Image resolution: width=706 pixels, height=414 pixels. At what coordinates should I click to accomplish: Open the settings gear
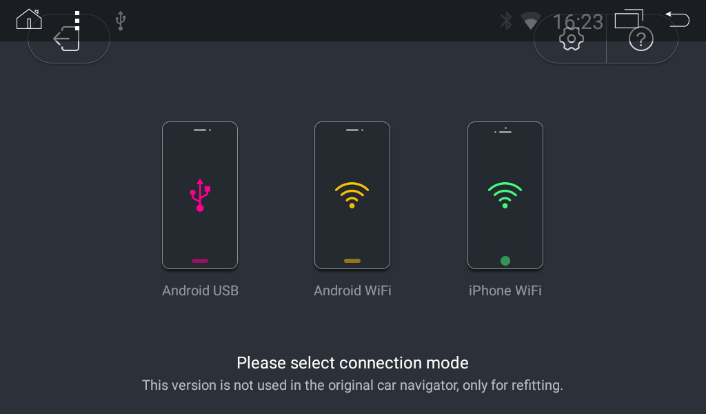tap(572, 39)
